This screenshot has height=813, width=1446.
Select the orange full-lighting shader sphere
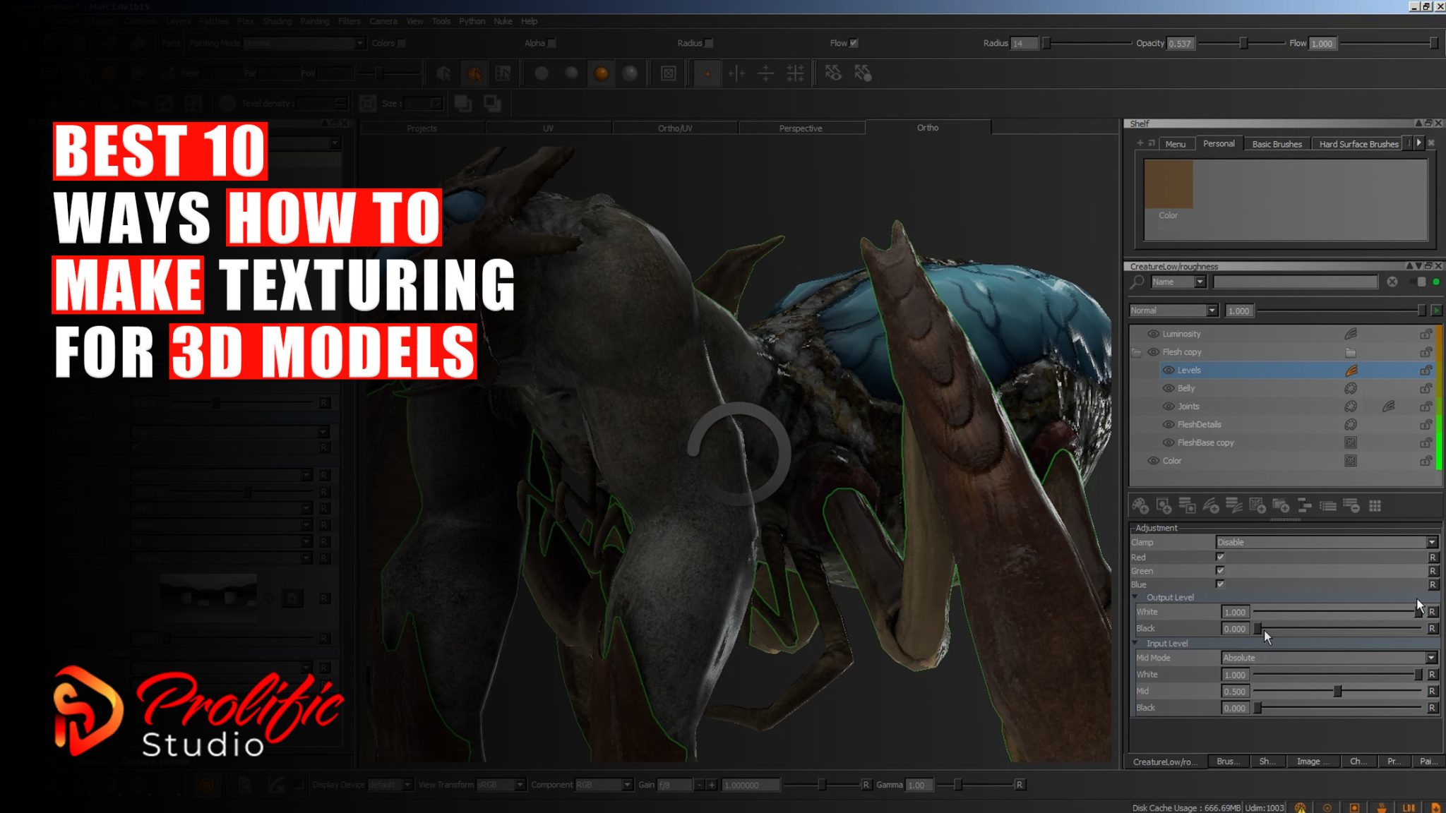pos(602,72)
